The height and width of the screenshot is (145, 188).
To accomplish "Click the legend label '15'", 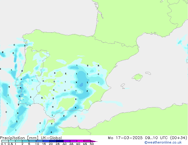I will tap(44, 144).
